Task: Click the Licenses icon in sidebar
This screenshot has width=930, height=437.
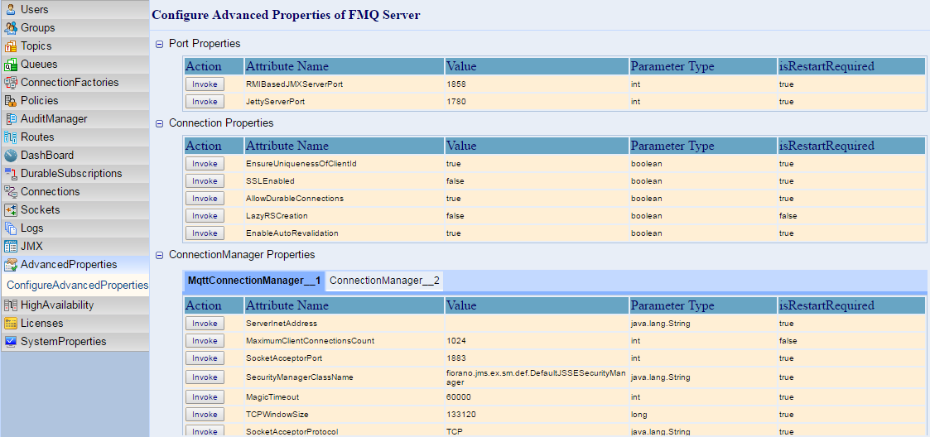Action: click(x=11, y=324)
